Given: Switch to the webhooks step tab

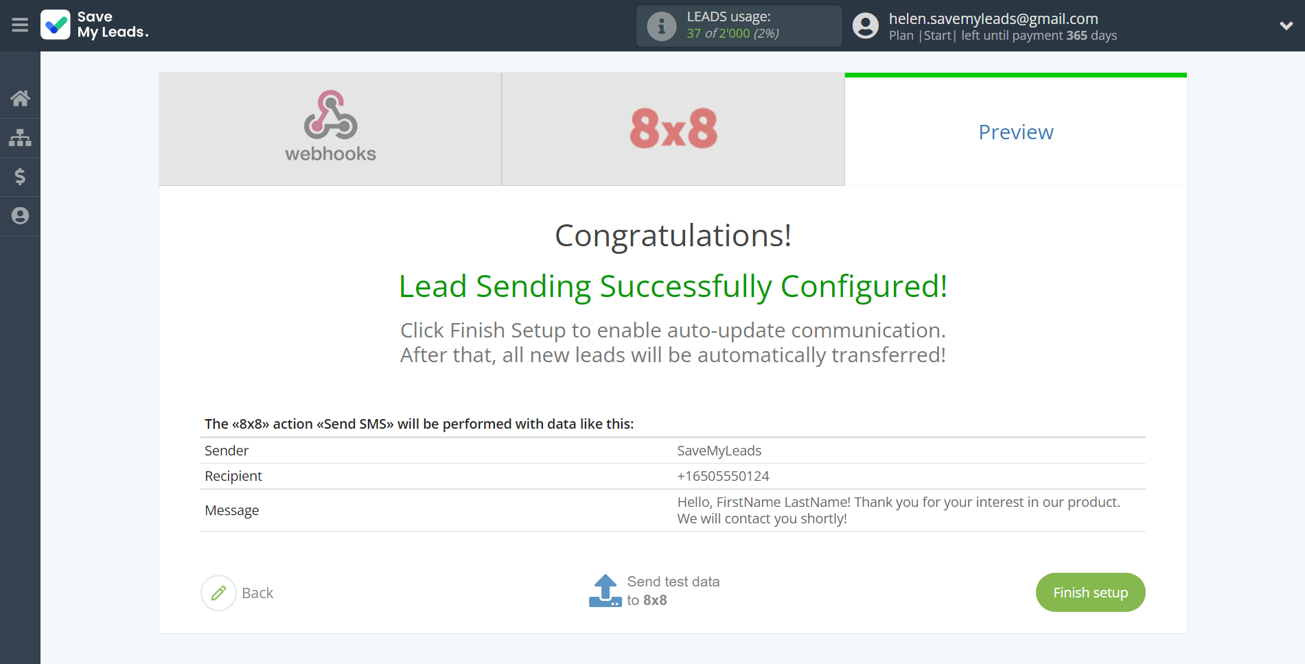Looking at the screenshot, I should point(330,129).
